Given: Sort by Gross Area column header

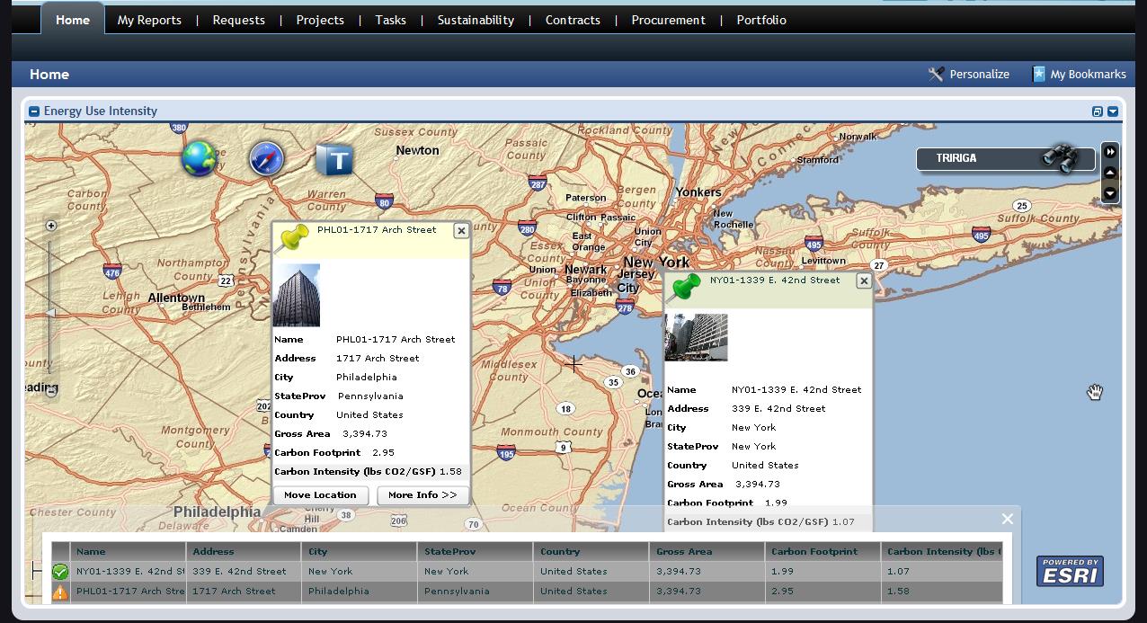Looking at the screenshot, I should tap(707, 552).
